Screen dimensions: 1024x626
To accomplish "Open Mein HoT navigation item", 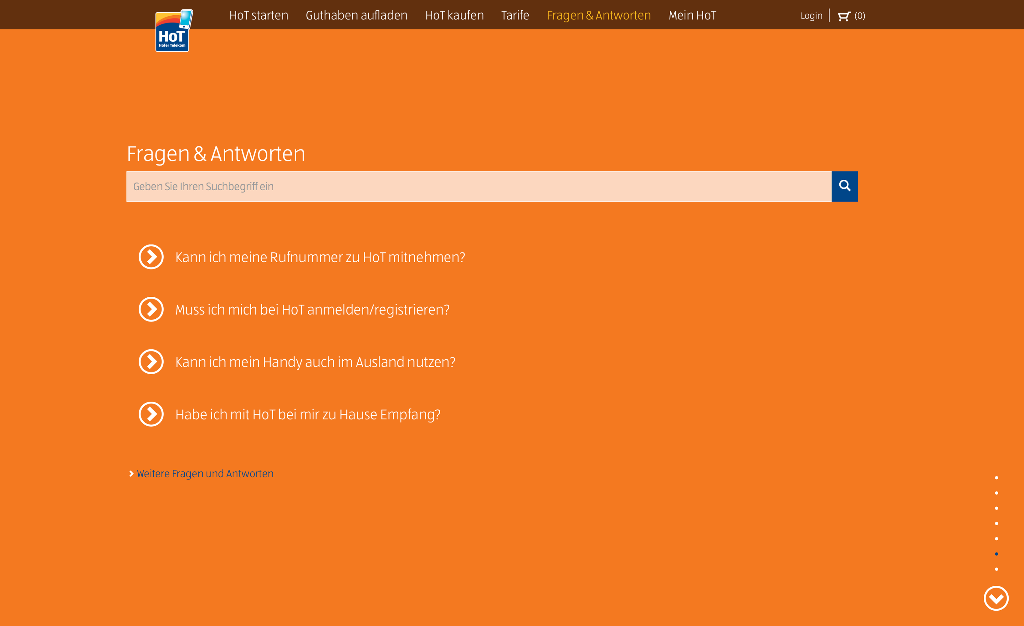I will (692, 15).
